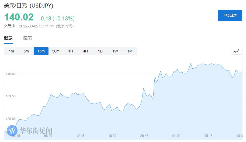Select the 5m interval button
This screenshot has width=246, height=142.
(x=26, y=51)
